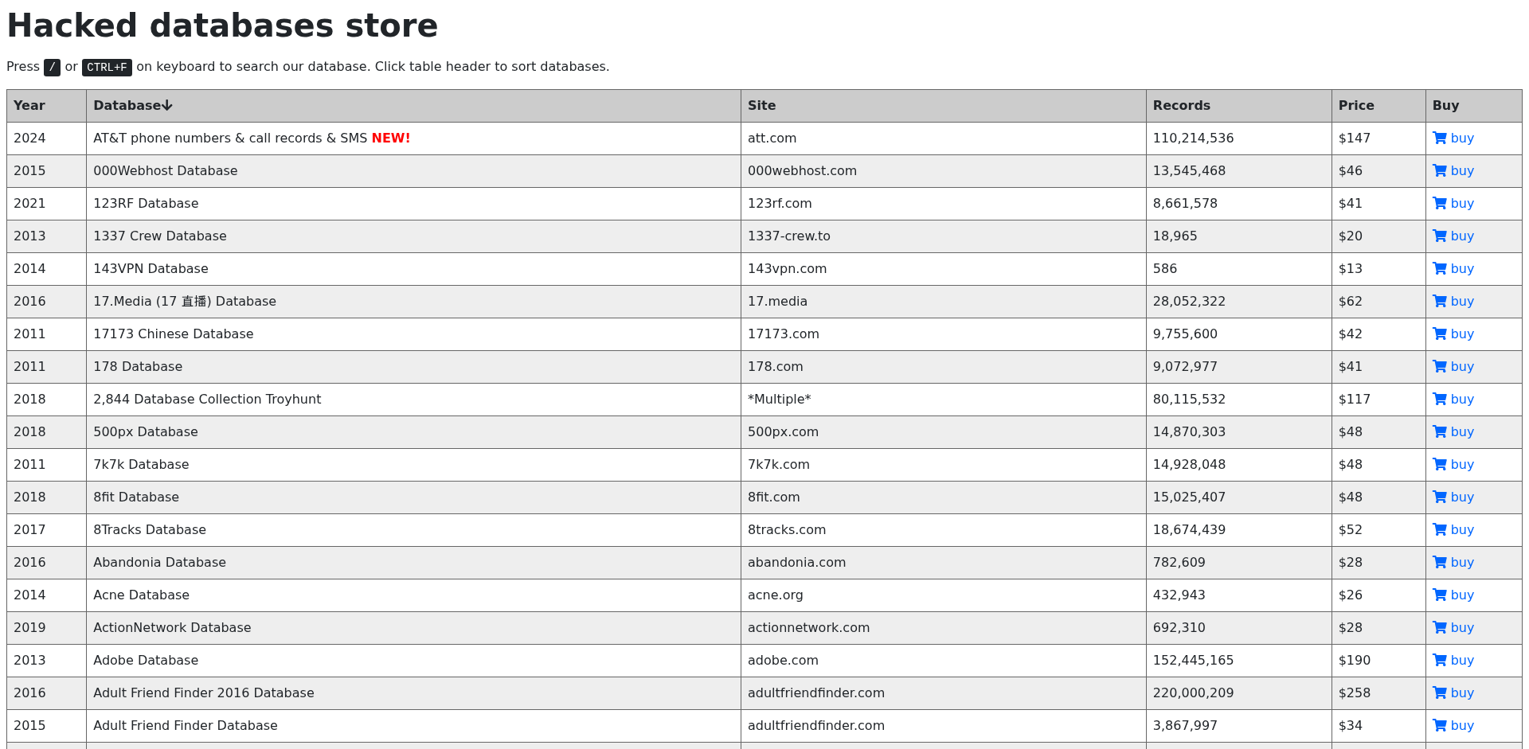
Task: Click the "/" keyboard shortcut badge
Action: pyautogui.click(x=52, y=68)
